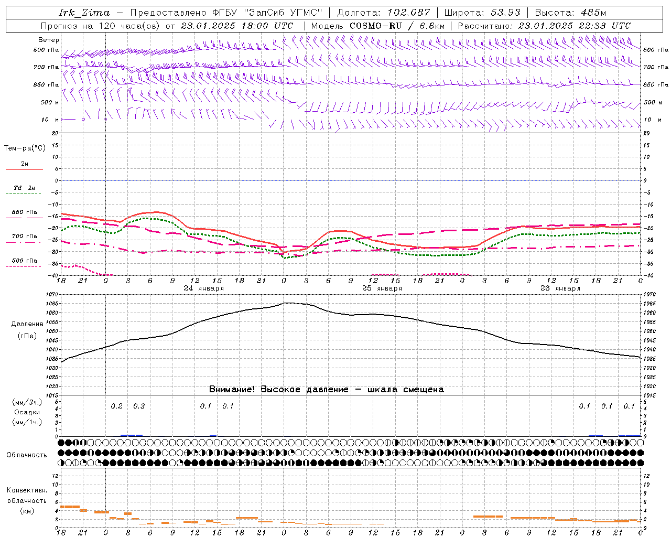Image resolution: width=671 pixels, height=537 pixels.
Task: Click the 0.2 precipitation amount value
Action: pyautogui.click(x=116, y=406)
